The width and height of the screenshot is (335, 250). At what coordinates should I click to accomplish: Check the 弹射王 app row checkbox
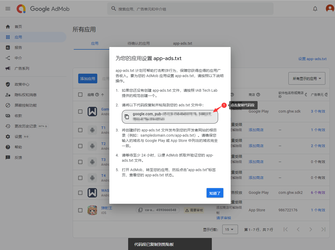(80, 210)
